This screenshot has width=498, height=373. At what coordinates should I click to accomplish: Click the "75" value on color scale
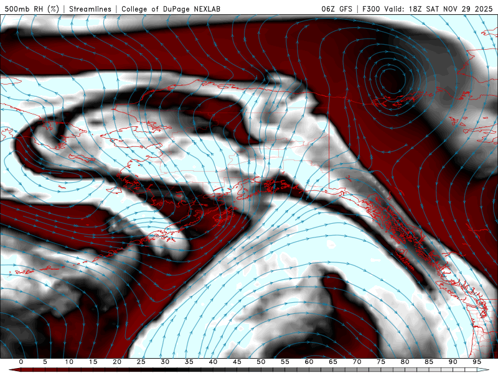(381, 362)
